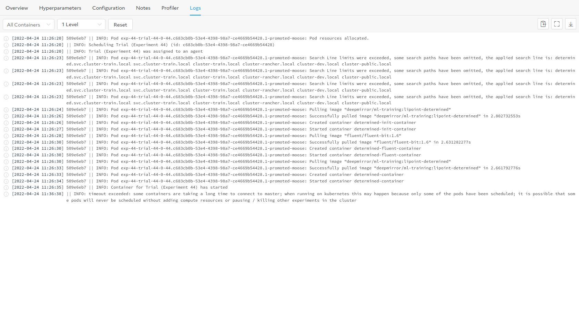This screenshot has height=317, width=579.
Task: Click info icon of 'Scheduling Trial' log
Action: (6, 45)
